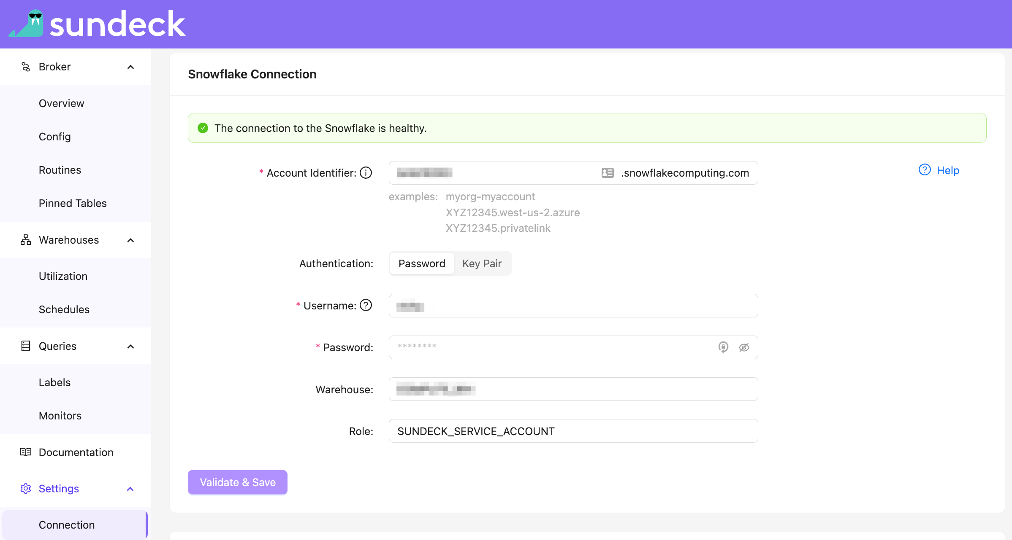Click the Broker section icon
Image resolution: width=1012 pixels, height=540 pixels.
(26, 67)
